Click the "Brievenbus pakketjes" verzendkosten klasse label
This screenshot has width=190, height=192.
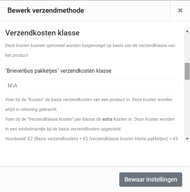tap(58, 71)
